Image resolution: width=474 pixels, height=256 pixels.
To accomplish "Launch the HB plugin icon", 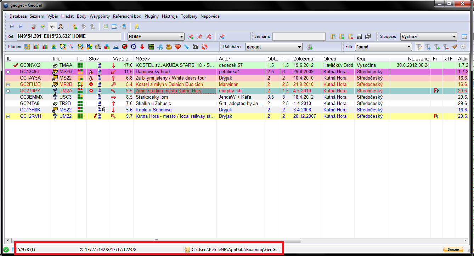I will tap(89, 47).
